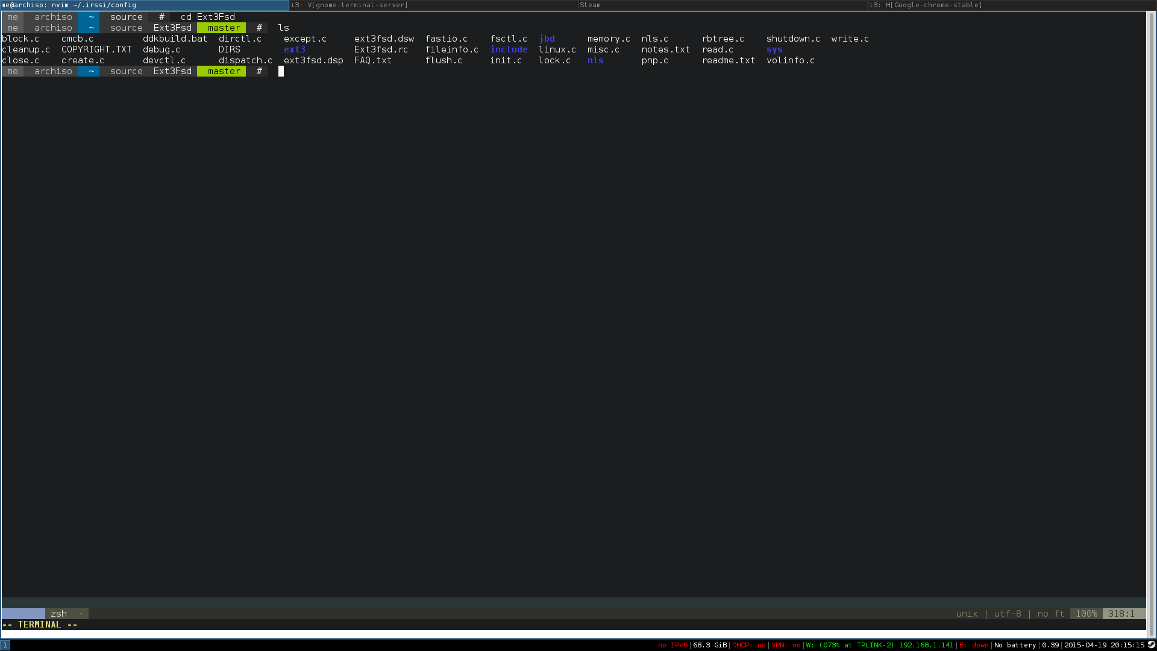Click the file name debug.c
This screenshot has height=651, width=1157.
pos(161,49)
